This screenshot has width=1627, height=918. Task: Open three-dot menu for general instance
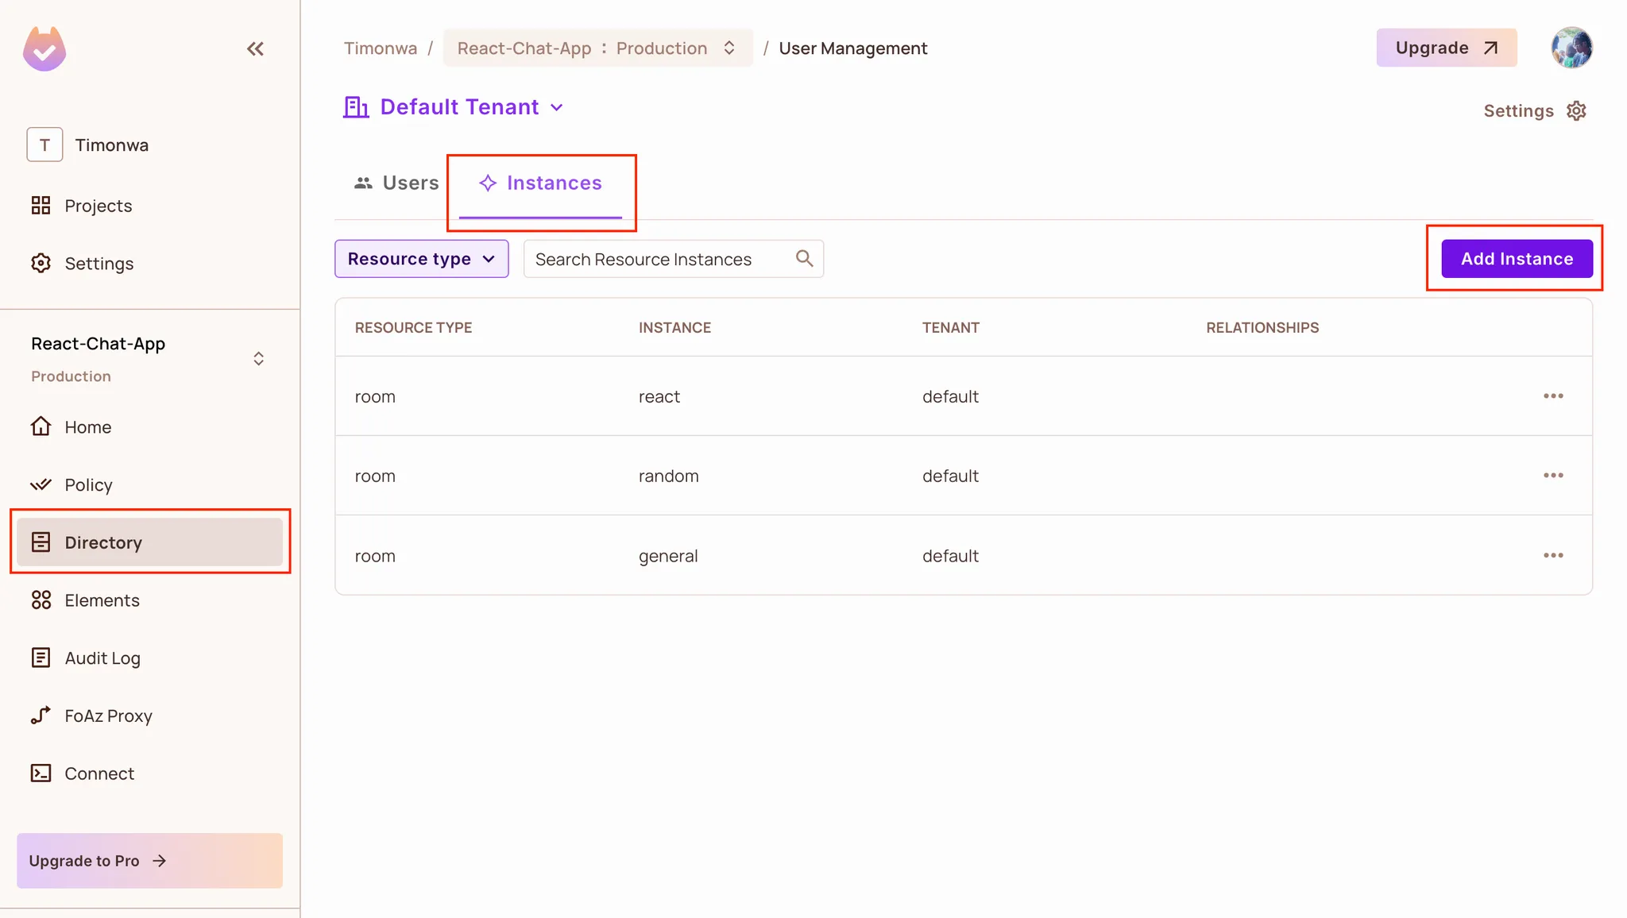tap(1553, 556)
